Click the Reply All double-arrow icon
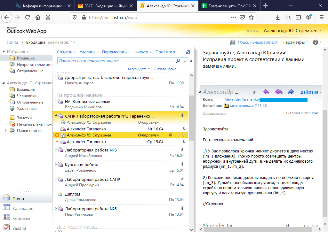 (x=278, y=92)
